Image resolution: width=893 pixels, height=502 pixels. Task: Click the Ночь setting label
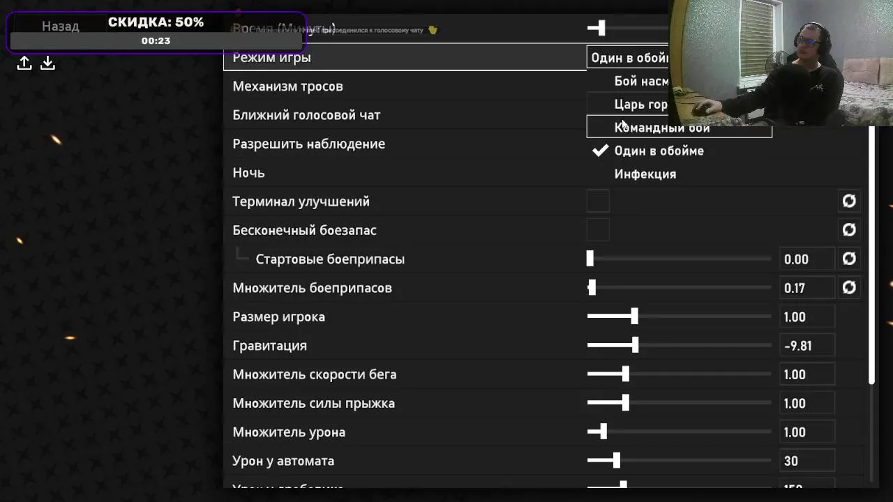248,173
